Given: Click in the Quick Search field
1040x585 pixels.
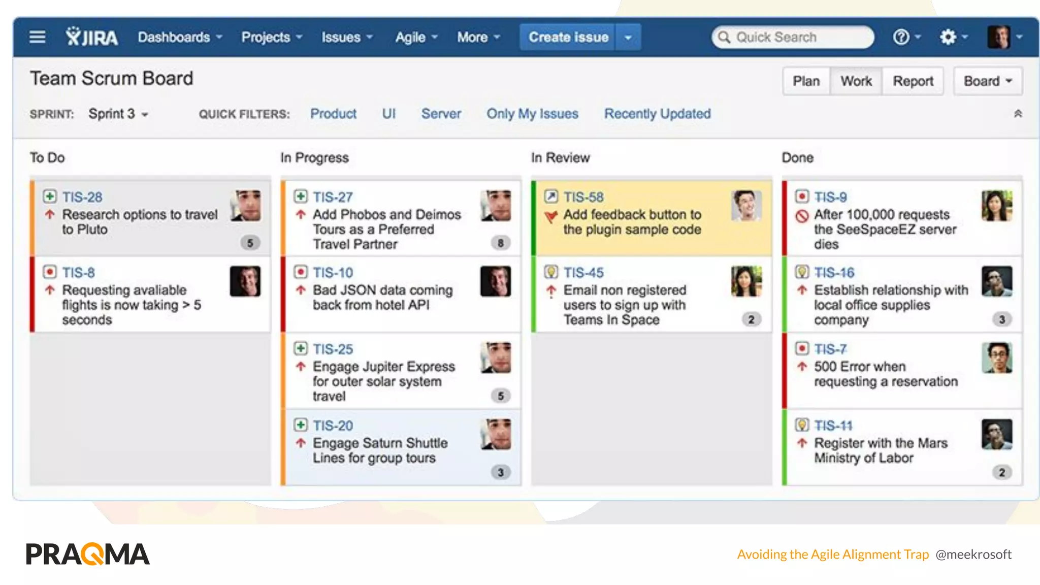Looking at the screenshot, I should tap(793, 38).
